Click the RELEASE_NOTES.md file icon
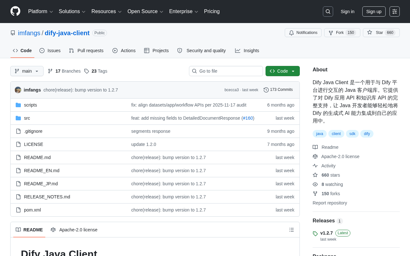 pyautogui.click(x=18, y=197)
